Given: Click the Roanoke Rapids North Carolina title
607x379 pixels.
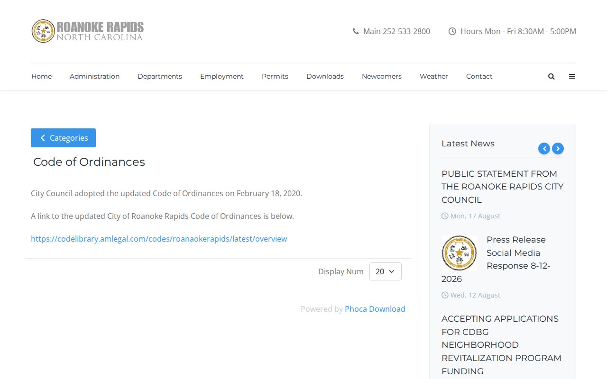Looking at the screenshot, I should (x=100, y=31).
